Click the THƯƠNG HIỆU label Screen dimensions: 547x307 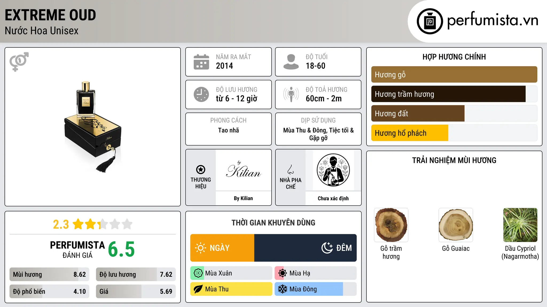pyautogui.click(x=201, y=183)
